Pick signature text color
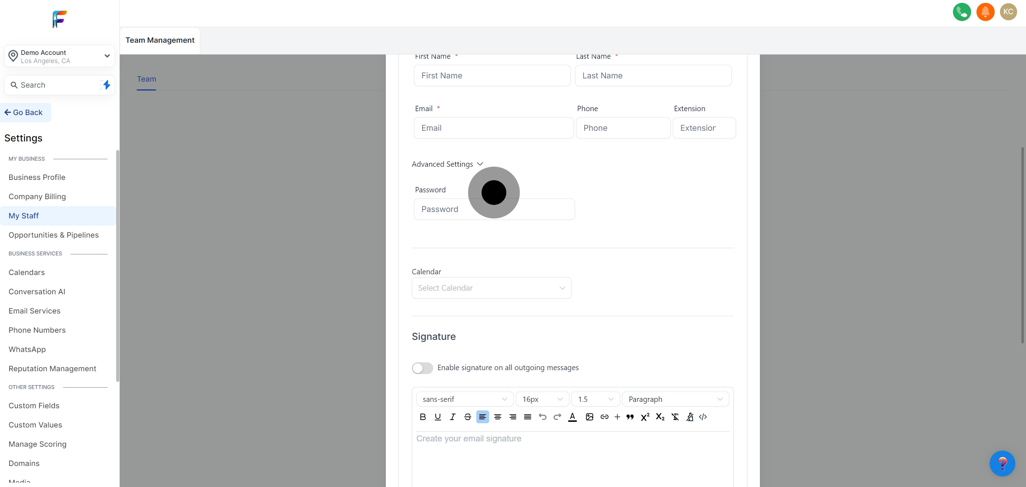 572,416
